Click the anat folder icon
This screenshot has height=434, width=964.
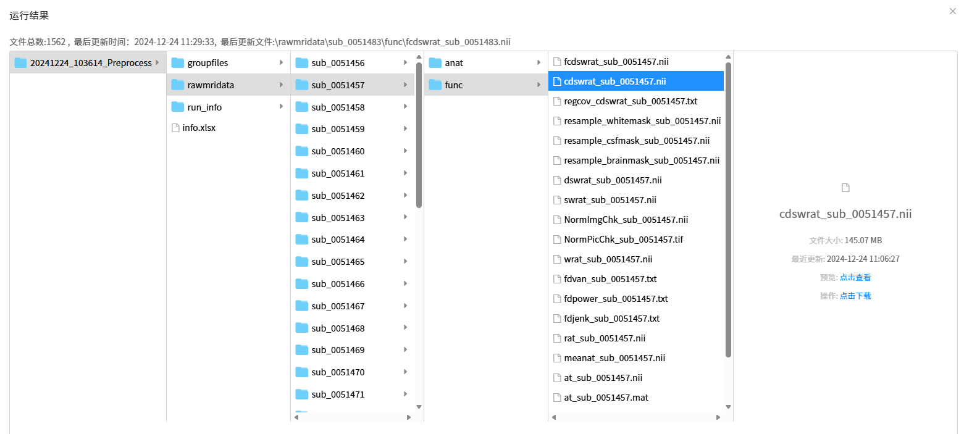435,63
